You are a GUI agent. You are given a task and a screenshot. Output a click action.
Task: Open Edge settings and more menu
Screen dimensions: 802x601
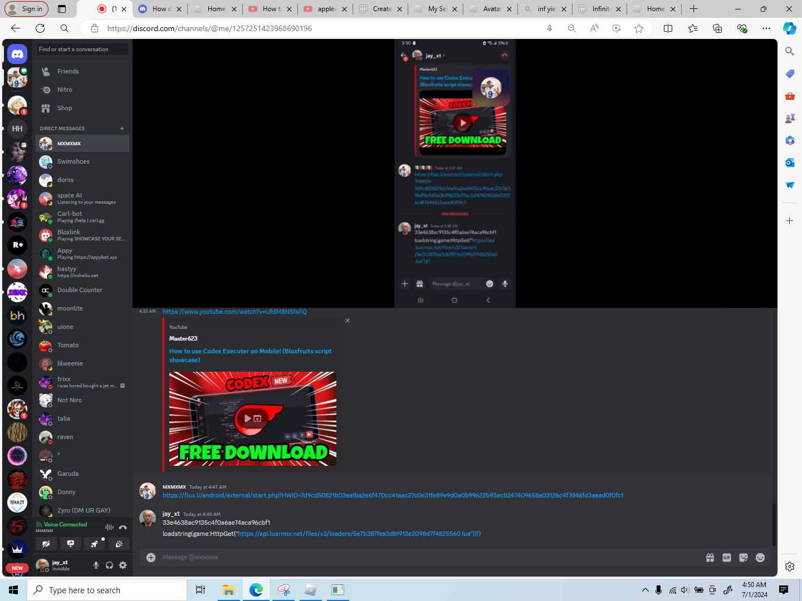point(766,28)
